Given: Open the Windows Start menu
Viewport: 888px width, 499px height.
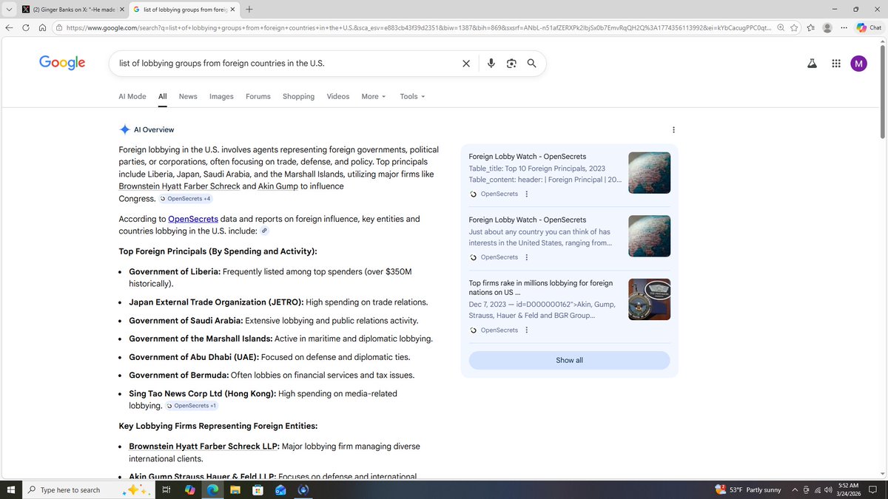Looking at the screenshot, I should pyautogui.click(x=10, y=489).
